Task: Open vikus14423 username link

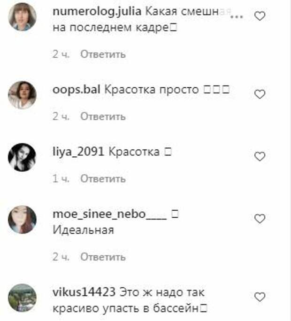Action: click(x=84, y=292)
